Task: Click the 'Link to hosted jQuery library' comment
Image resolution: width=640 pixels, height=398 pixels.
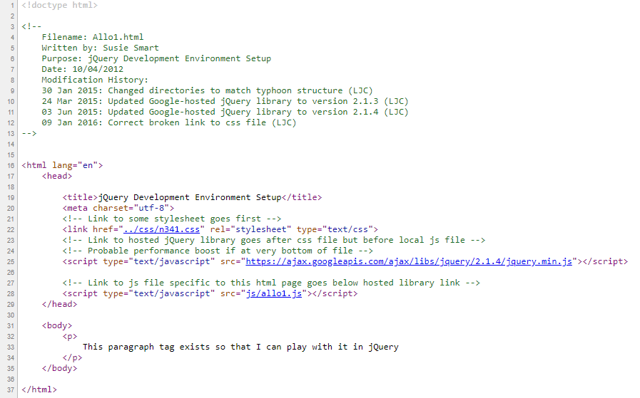Action: coord(274,240)
